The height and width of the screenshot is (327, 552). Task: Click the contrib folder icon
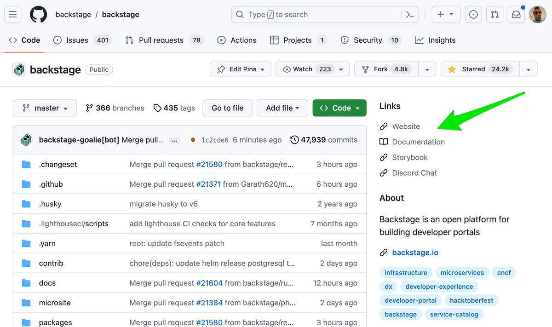pyautogui.click(x=26, y=263)
